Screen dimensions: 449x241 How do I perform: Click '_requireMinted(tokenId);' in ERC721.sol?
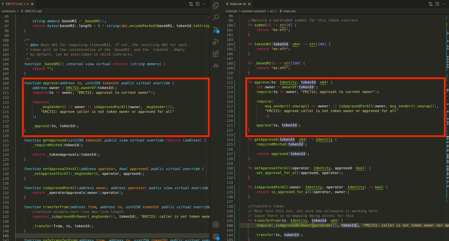pos(58,145)
